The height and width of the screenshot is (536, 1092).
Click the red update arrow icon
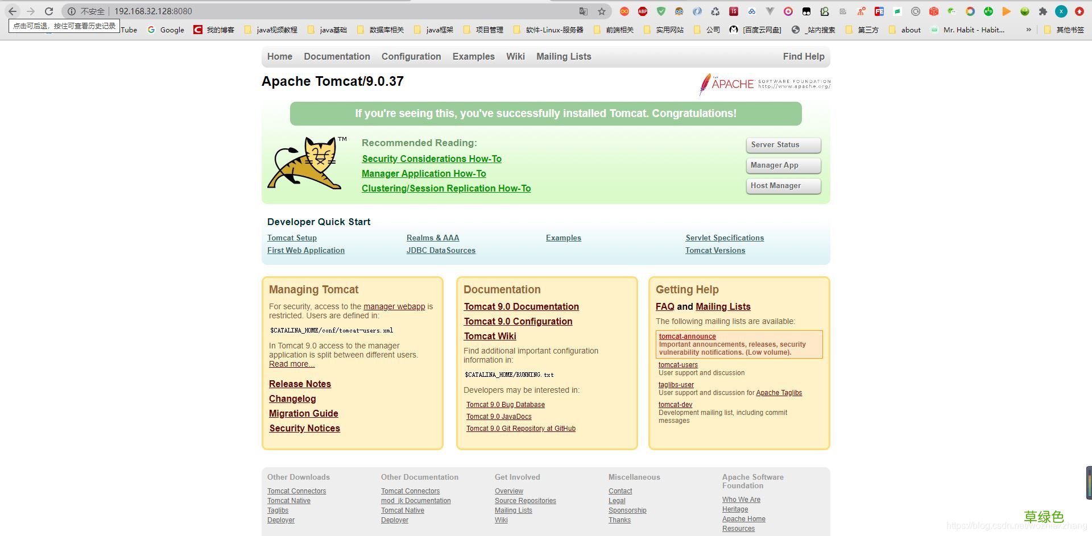coord(1079,11)
